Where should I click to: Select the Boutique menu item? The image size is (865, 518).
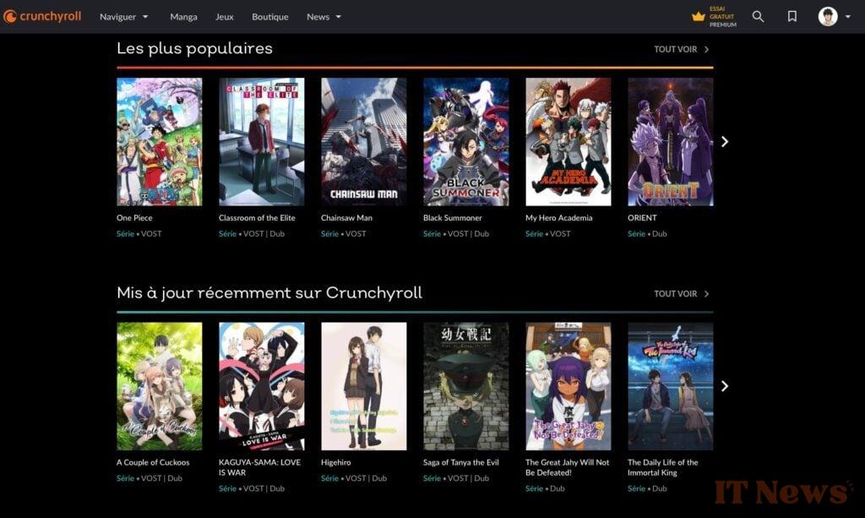[269, 16]
